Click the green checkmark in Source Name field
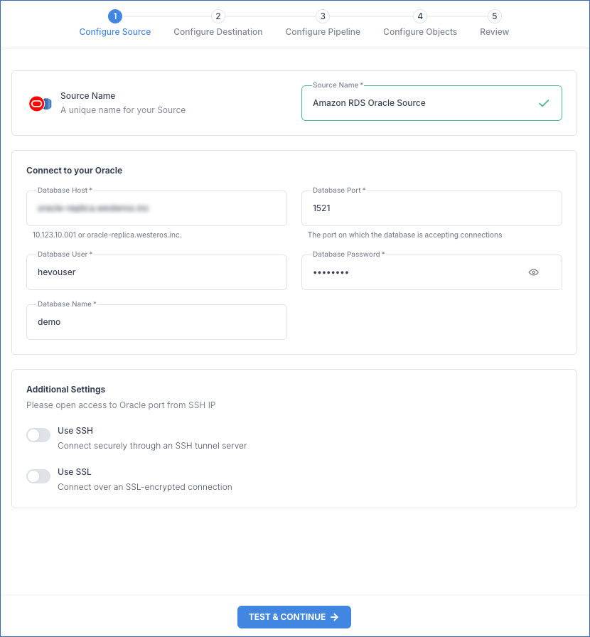Image resolution: width=590 pixels, height=637 pixels. point(544,103)
